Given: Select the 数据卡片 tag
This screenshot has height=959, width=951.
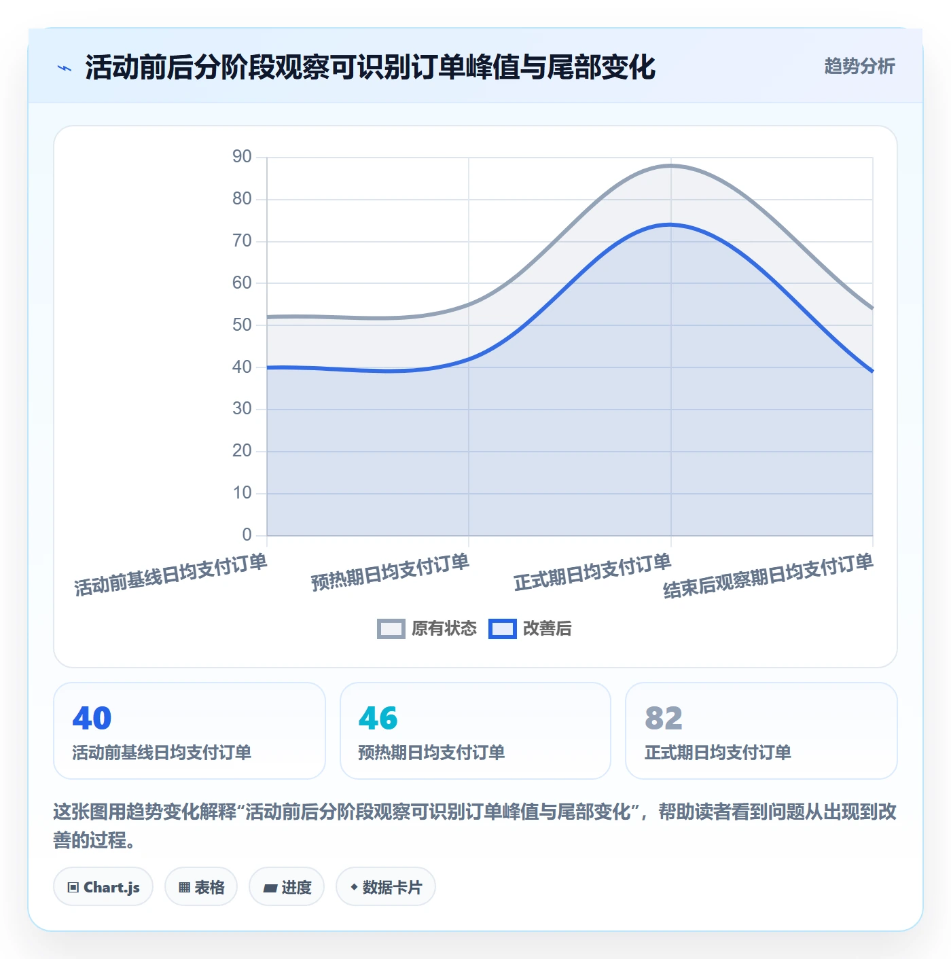Looking at the screenshot, I should click(x=386, y=886).
